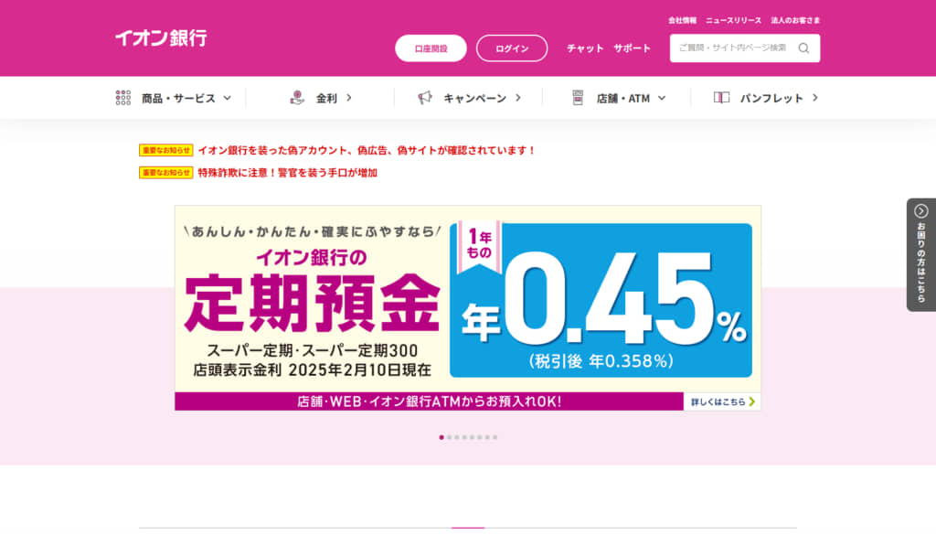Open the fake accounts warning notice link
The image size is (936, 535).
[366, 150]
